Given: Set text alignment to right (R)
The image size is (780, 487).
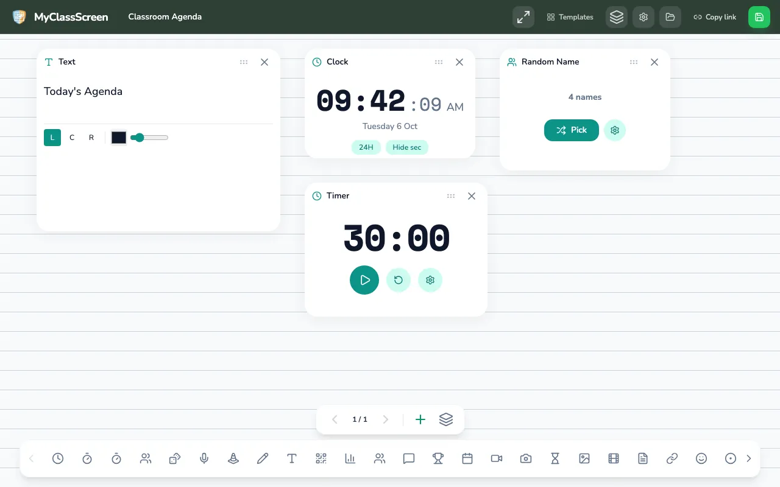Looking at the screenshot, I should coord(91,138).
